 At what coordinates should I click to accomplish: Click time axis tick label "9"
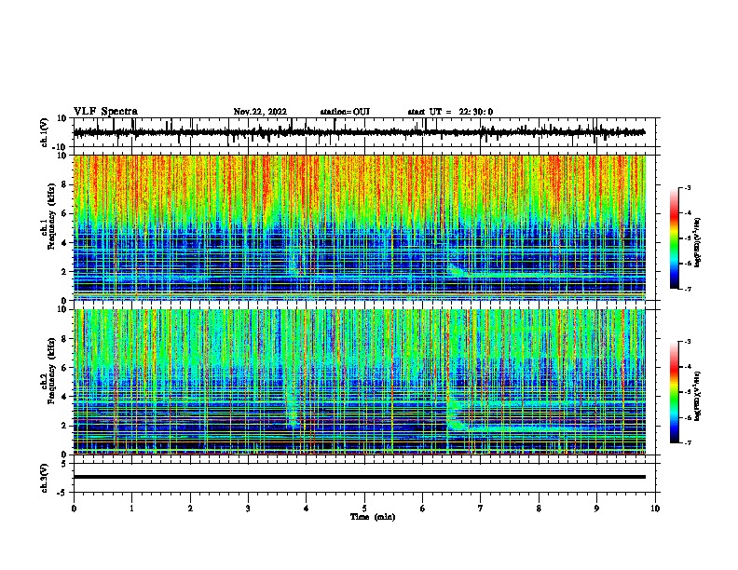596,509
